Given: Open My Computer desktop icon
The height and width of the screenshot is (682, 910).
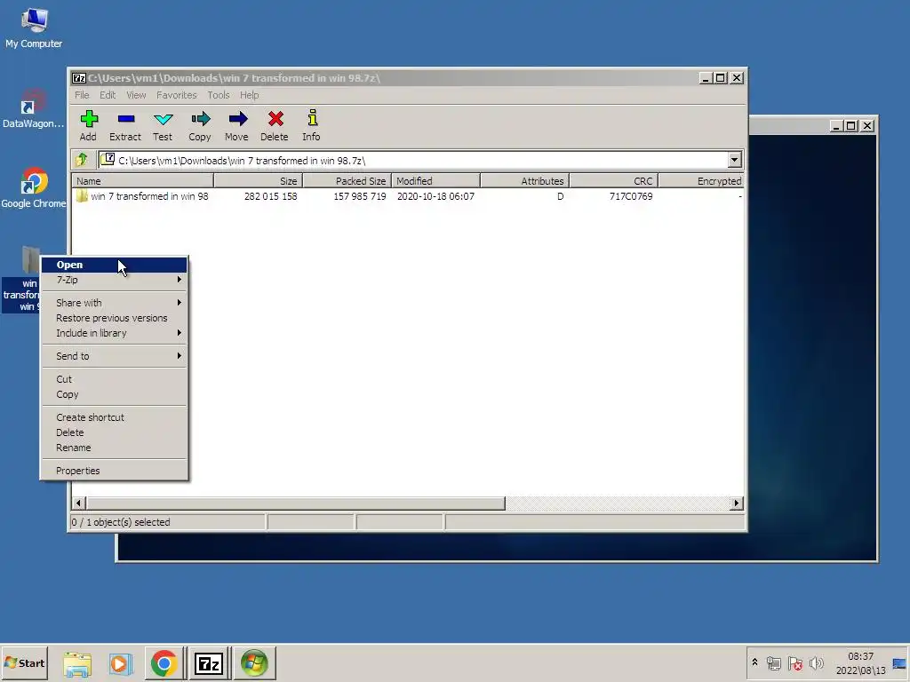Looking at the screenshot, I should tap(34, 29).
